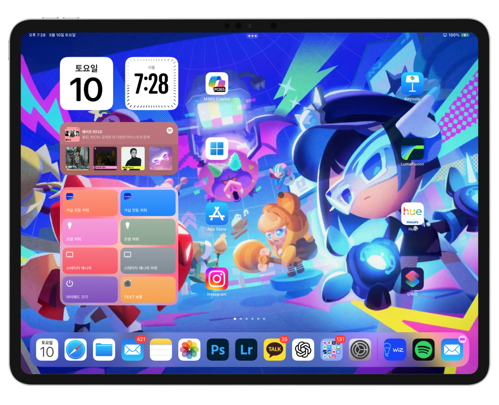Run the 조명 켜줘 shortcut
499x405 pixels.
(90, 232)
